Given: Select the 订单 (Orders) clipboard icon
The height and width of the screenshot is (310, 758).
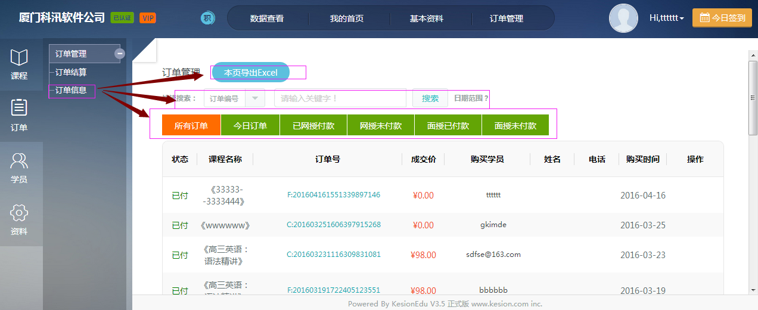Looking at the screenshot, I should pyautogui.click(x=19, y=115).
